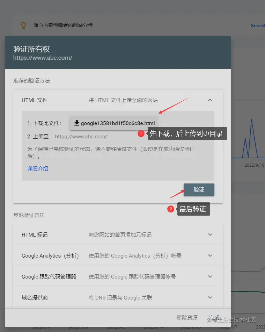Click the 验证 verify button
The width and height of the screenshot is (265, 332).
coord(199,189)
